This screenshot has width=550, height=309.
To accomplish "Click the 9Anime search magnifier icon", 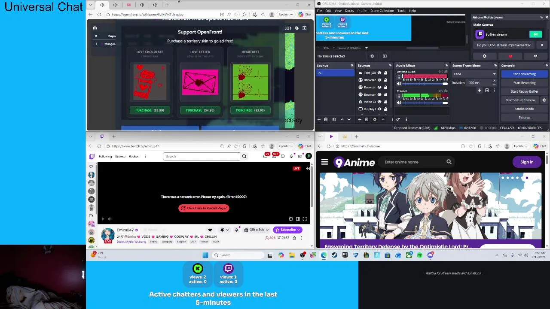I will [449, 162].
